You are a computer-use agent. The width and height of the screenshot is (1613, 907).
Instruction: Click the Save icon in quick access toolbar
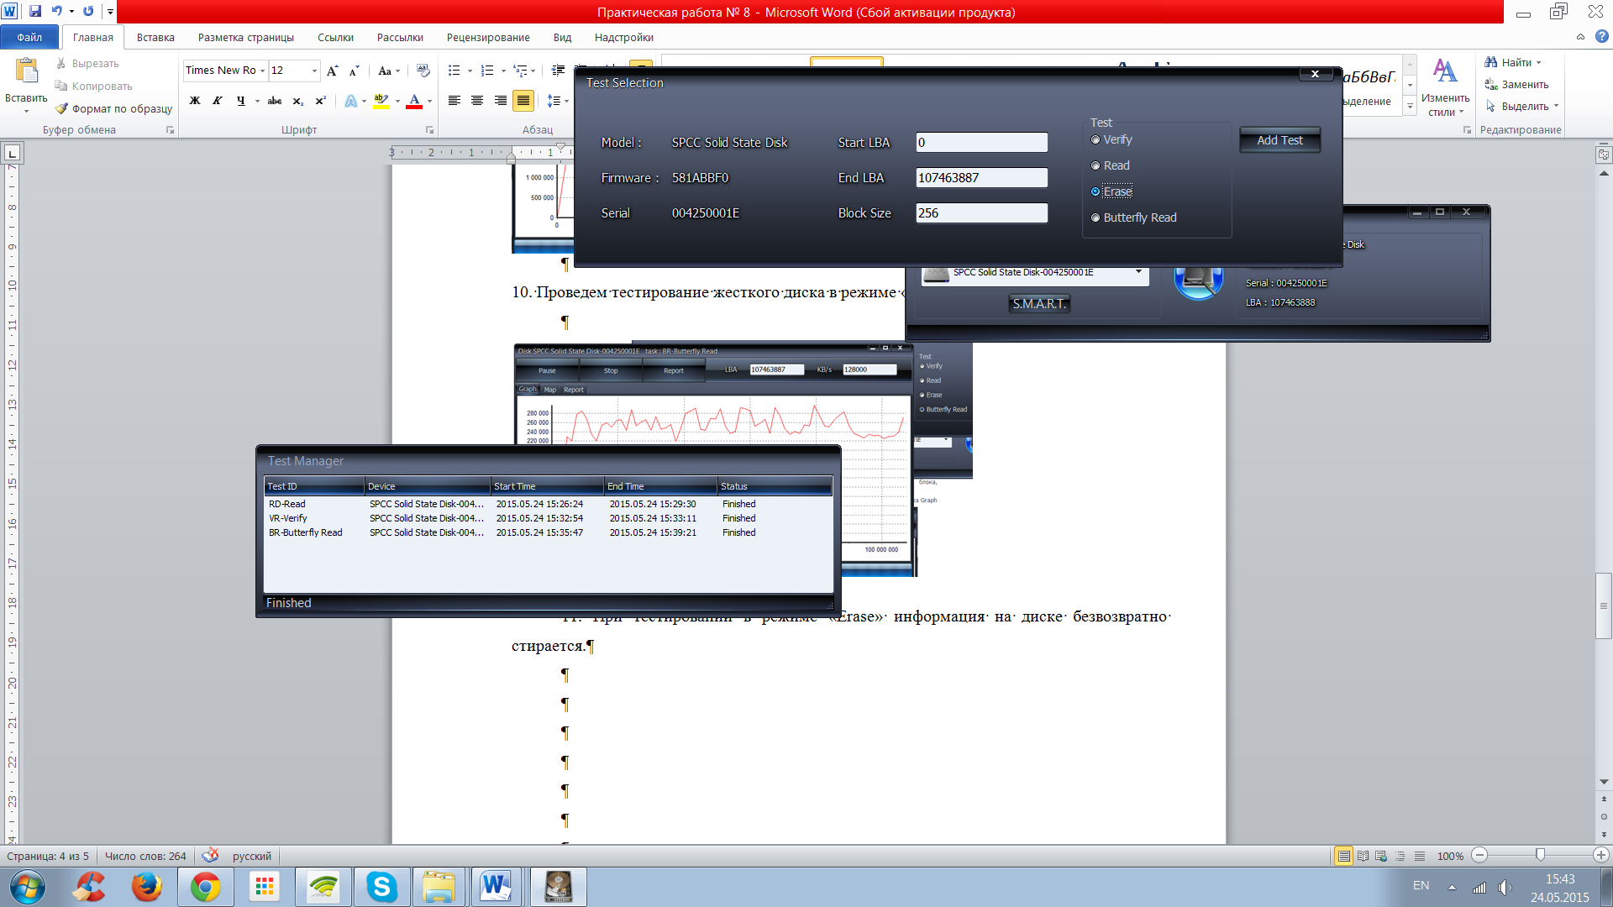coord(35,11)
